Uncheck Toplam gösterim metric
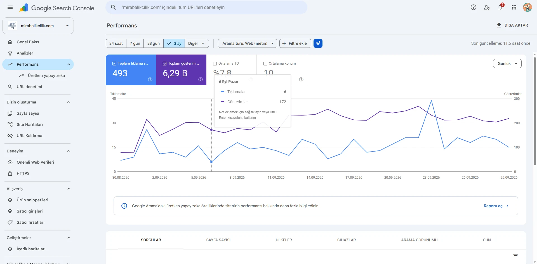 click(164, 63)
